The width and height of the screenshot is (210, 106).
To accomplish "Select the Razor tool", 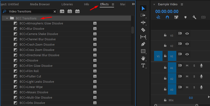I will coord(143,30).
